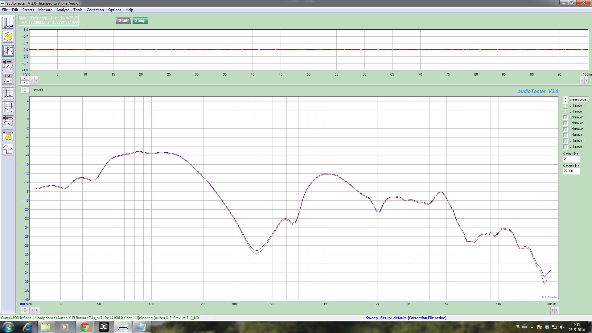This screenshot has width=592, height=333.
Task: Open the Edit menu
Action: [15, 10]
